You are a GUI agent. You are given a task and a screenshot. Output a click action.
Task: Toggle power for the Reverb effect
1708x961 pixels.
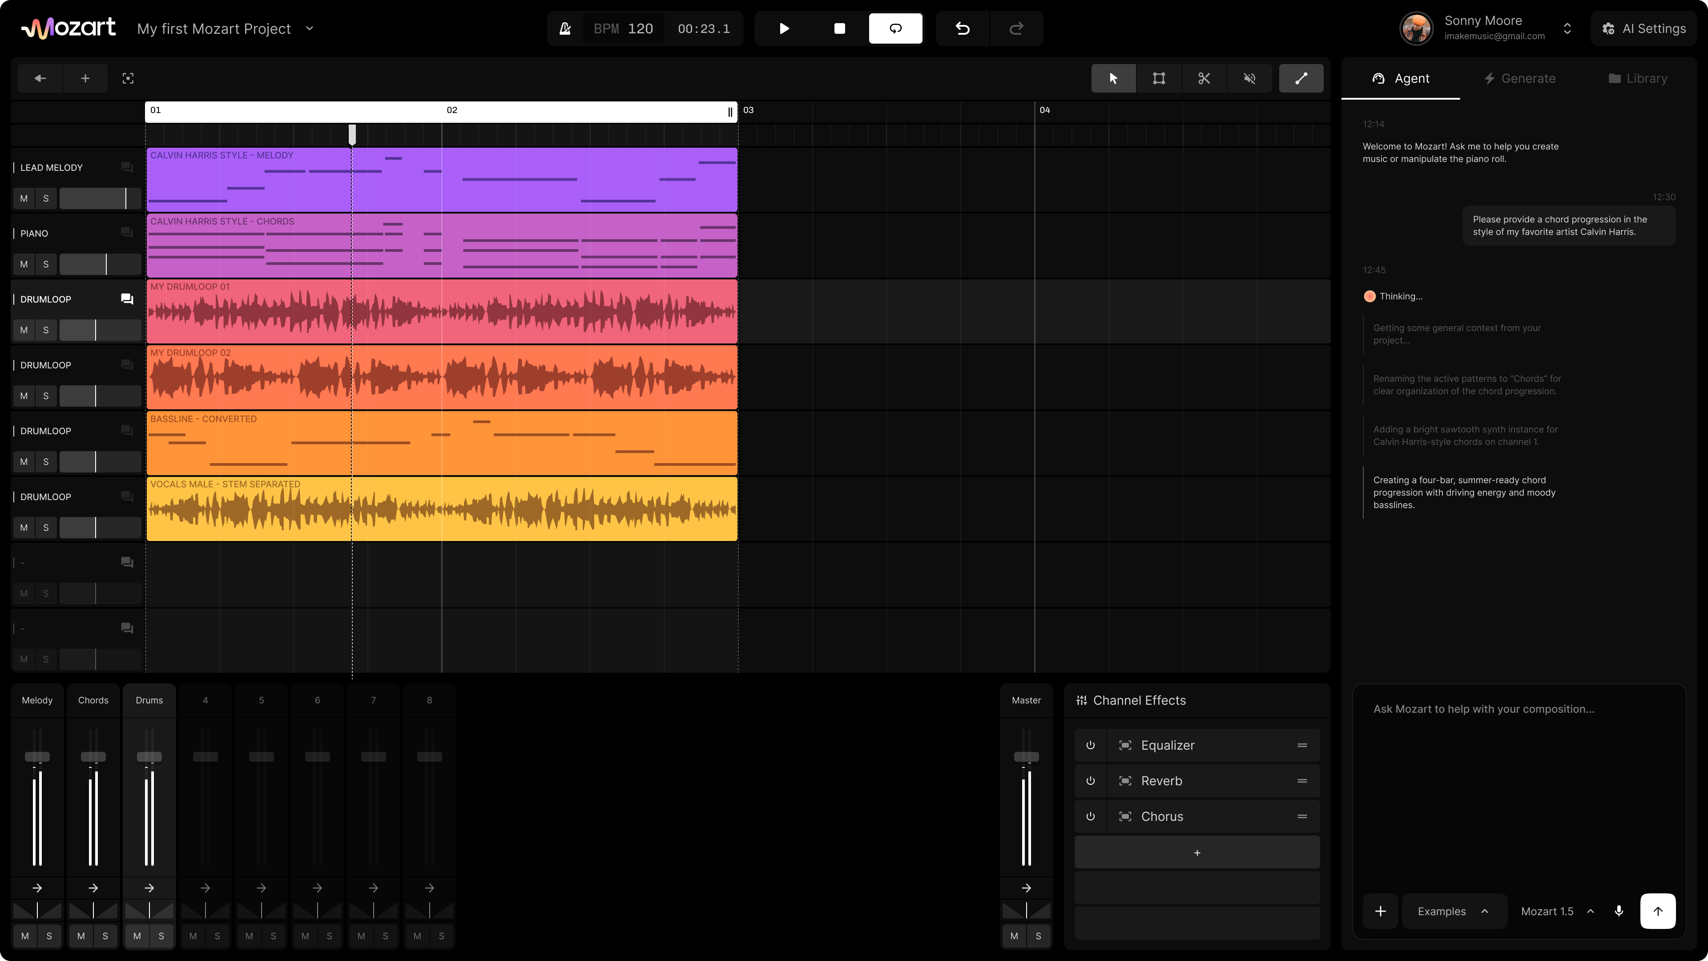1090,781
